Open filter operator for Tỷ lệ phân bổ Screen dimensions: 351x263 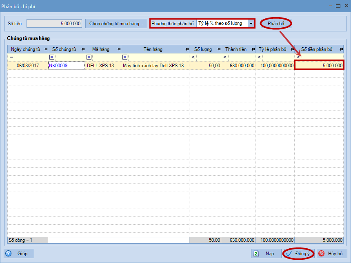point(259,57)
